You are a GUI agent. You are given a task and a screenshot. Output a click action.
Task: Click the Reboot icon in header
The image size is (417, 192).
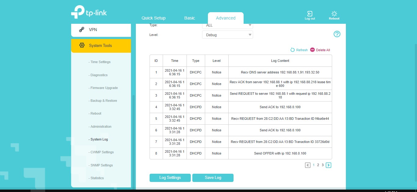pyautogui.click(x=334, y=14)
